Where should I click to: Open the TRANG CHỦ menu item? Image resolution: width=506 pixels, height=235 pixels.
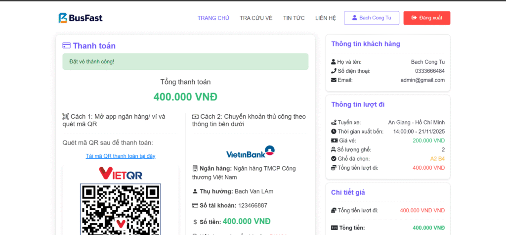click(213, 18)
